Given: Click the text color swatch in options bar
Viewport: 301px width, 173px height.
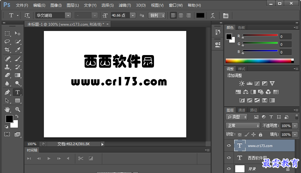Looking at the screenshot, I should 200,15.
